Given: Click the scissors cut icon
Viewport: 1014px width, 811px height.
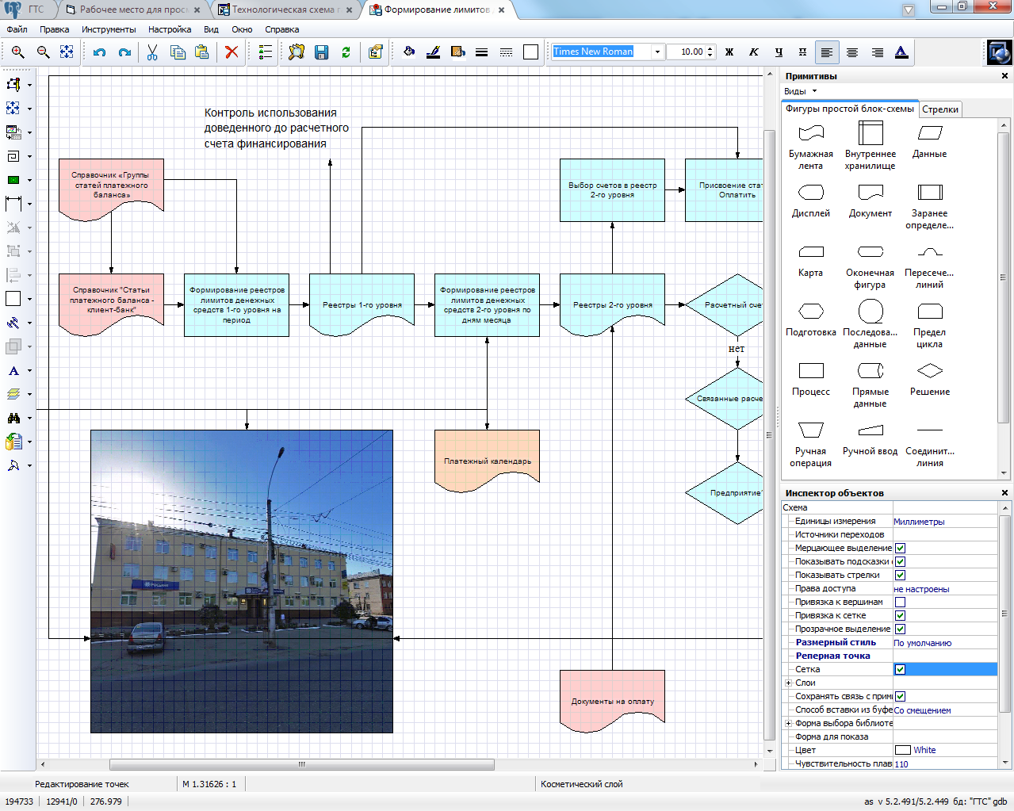Looking at the screenshot, I should [x=152, y=52].
